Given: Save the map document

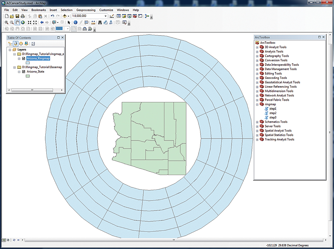Looking at the screenshot, I should [17, 16].
